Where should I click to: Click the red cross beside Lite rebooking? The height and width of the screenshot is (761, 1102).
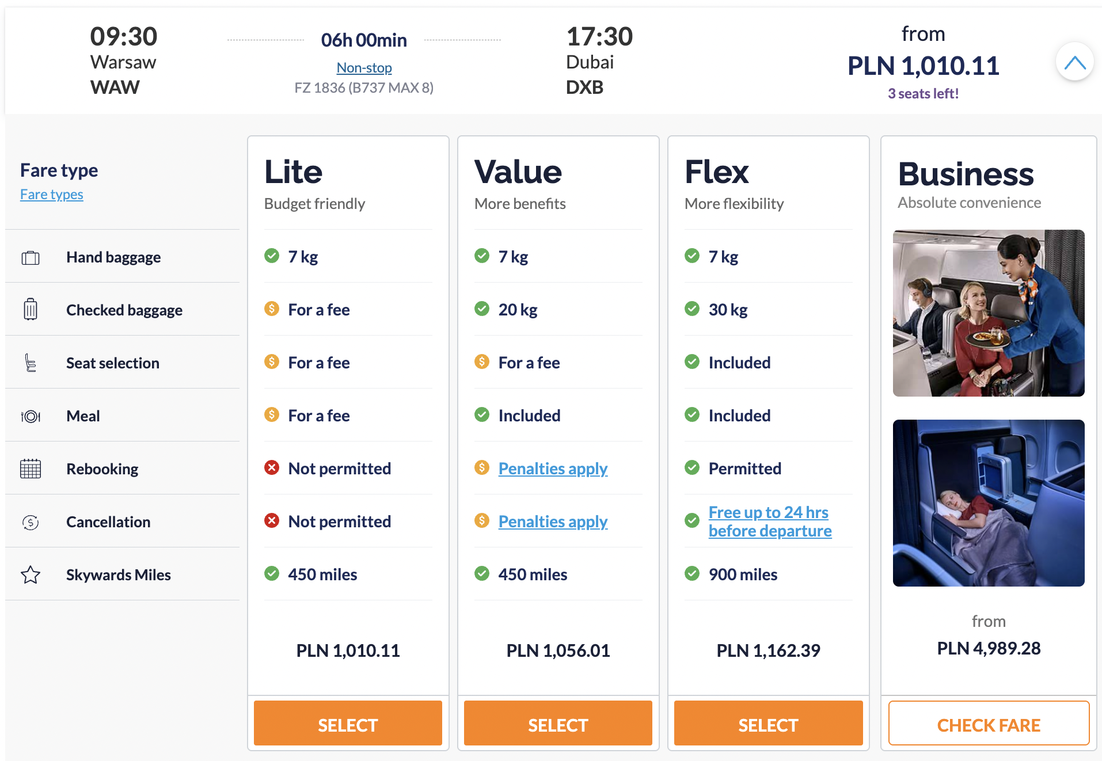click(x=272, y=467)
